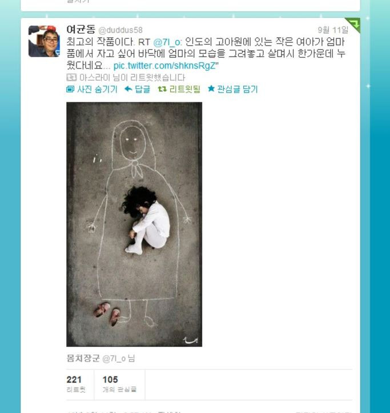Open the @7l_o mention in tweet text
The image size is (390, 413).
point(167,42)
